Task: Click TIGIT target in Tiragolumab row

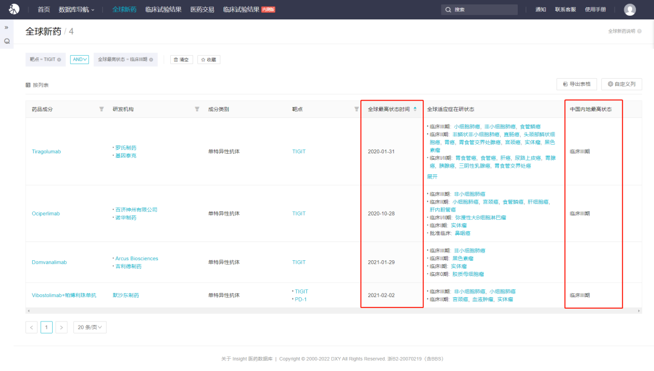Action: tap(299, 152)
